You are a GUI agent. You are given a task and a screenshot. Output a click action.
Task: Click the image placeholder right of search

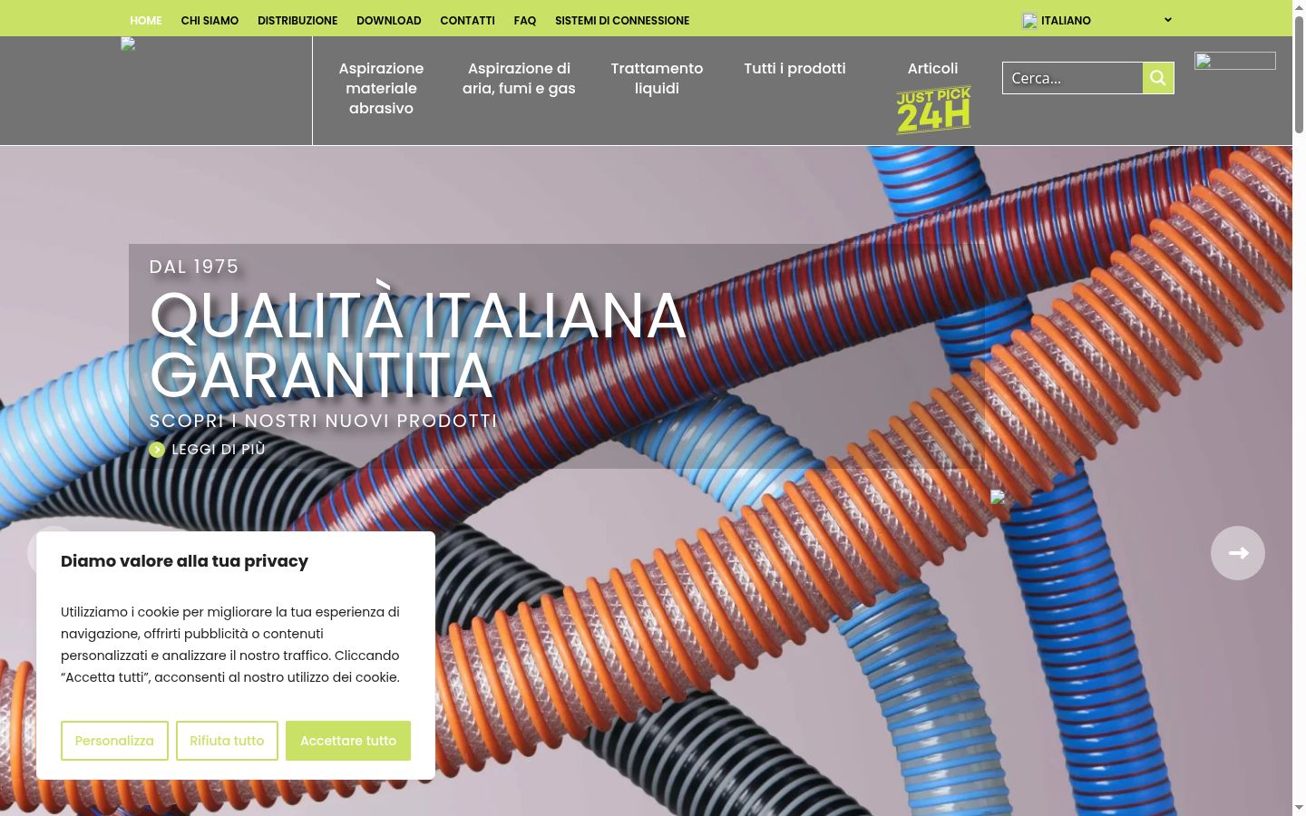click(x=1235, y=61)
